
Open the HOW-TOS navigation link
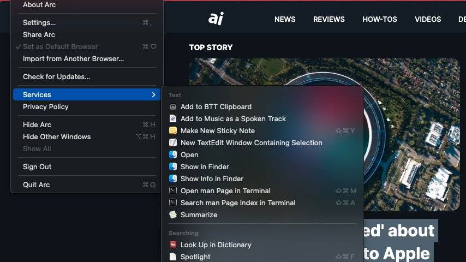tap(379, 19)
